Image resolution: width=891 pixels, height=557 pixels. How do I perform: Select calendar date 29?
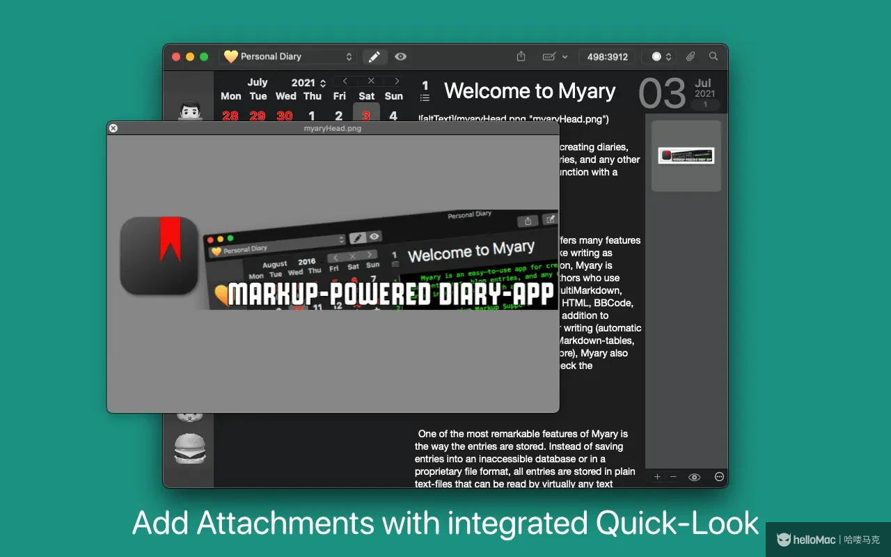(258, 116)
